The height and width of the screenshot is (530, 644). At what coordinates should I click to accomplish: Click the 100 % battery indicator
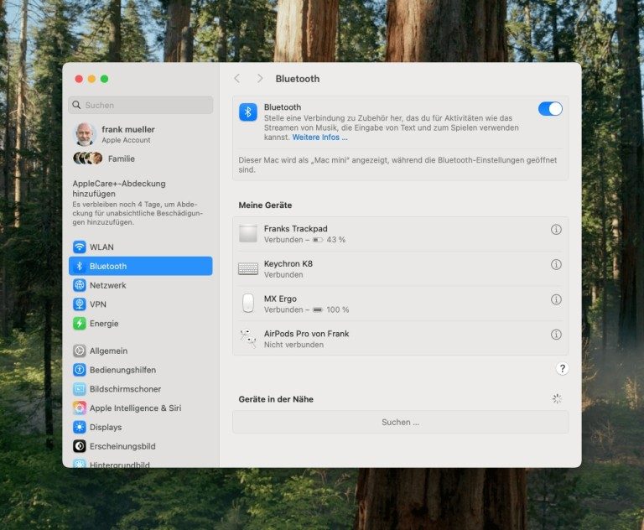(x=330, y=309)
